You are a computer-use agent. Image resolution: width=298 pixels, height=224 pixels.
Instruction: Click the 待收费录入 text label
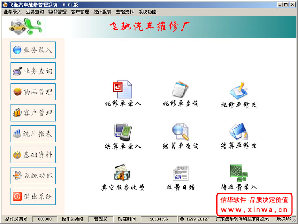point(239,187)
